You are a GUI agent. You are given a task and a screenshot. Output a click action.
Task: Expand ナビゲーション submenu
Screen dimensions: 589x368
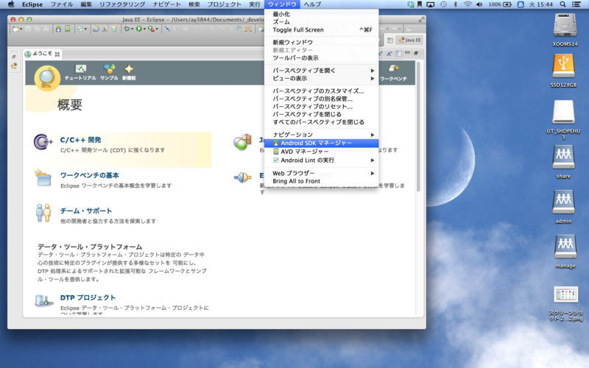point(321,135)
